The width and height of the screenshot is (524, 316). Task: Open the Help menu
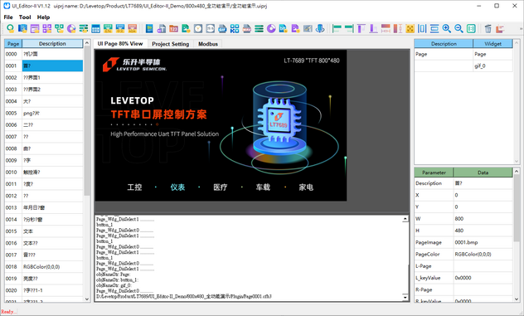coord(43,17)
